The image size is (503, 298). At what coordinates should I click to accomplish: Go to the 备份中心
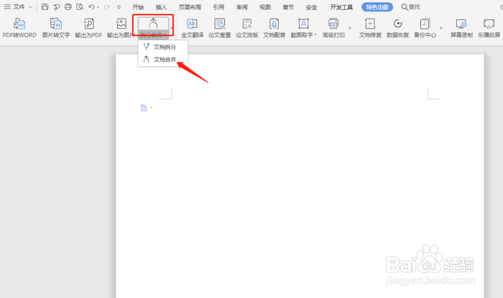(425, 28)
